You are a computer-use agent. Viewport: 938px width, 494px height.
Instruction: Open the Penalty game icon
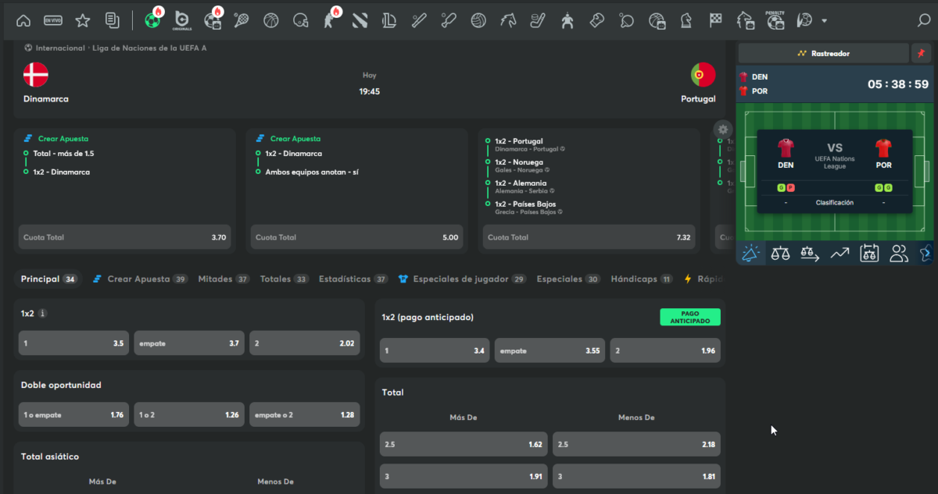click(775, 20)
